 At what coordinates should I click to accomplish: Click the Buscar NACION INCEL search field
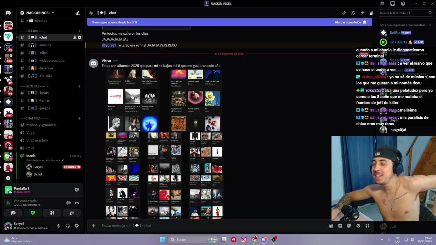(x=405, y=13)
